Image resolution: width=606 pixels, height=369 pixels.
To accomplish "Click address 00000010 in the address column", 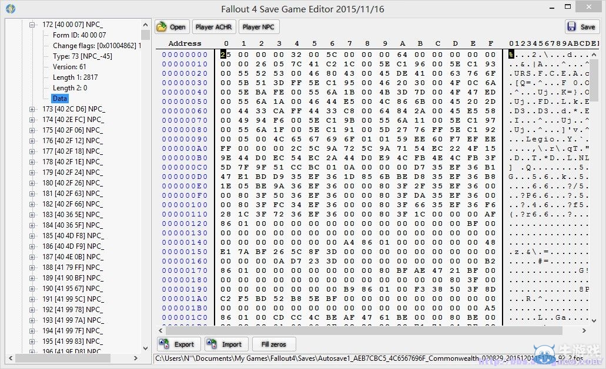I will point(185,64).
